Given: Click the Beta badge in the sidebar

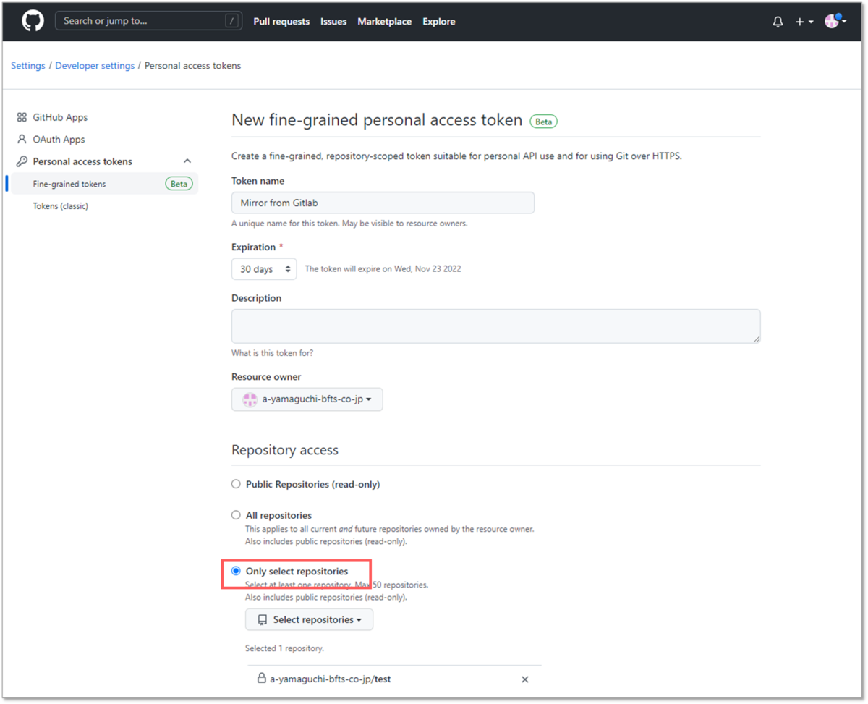Looking at the screenshot, I should (x=179, y=184).
